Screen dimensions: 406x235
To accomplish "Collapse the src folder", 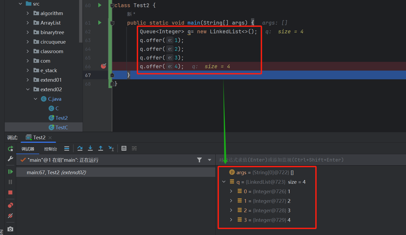I will [x=20, y=4].
